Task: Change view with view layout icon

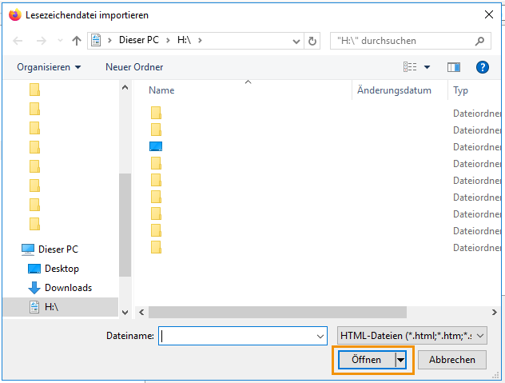Action: pos(410,67)
